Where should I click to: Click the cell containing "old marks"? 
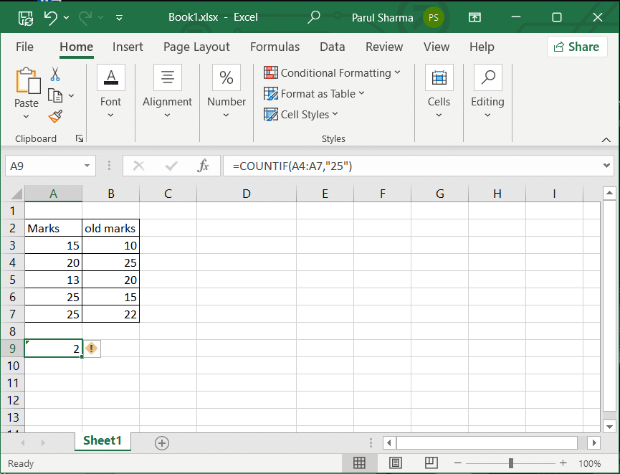pyautogui.click(x=110, y=228)
